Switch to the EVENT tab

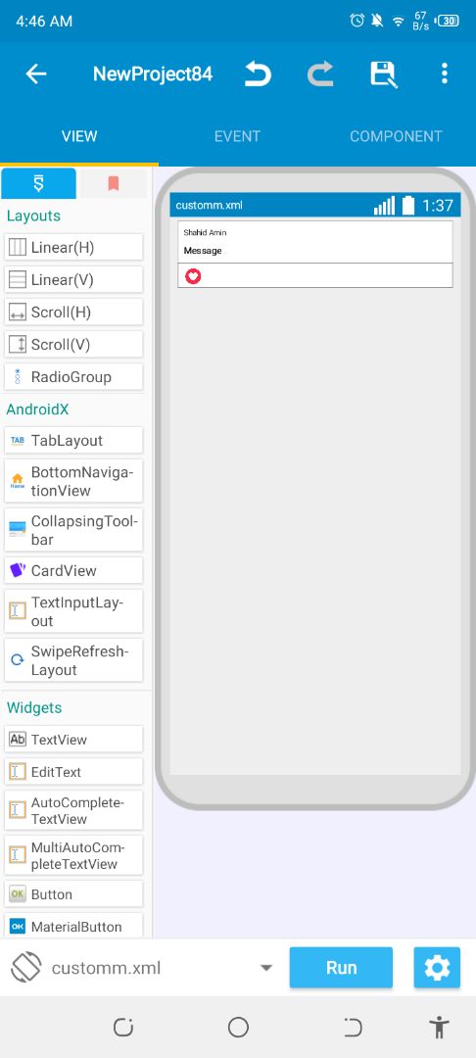[237, 136]
